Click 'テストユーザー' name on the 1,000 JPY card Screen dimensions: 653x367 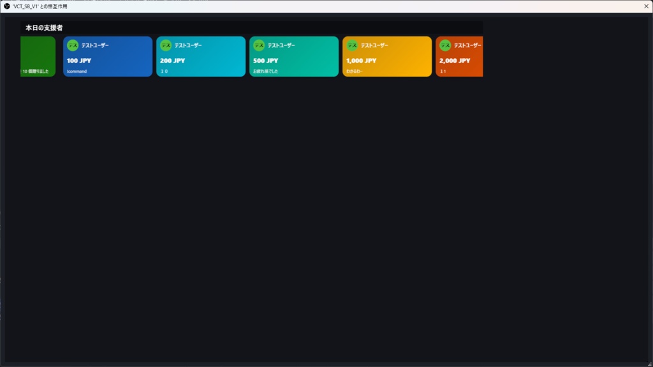pos(374,45)
